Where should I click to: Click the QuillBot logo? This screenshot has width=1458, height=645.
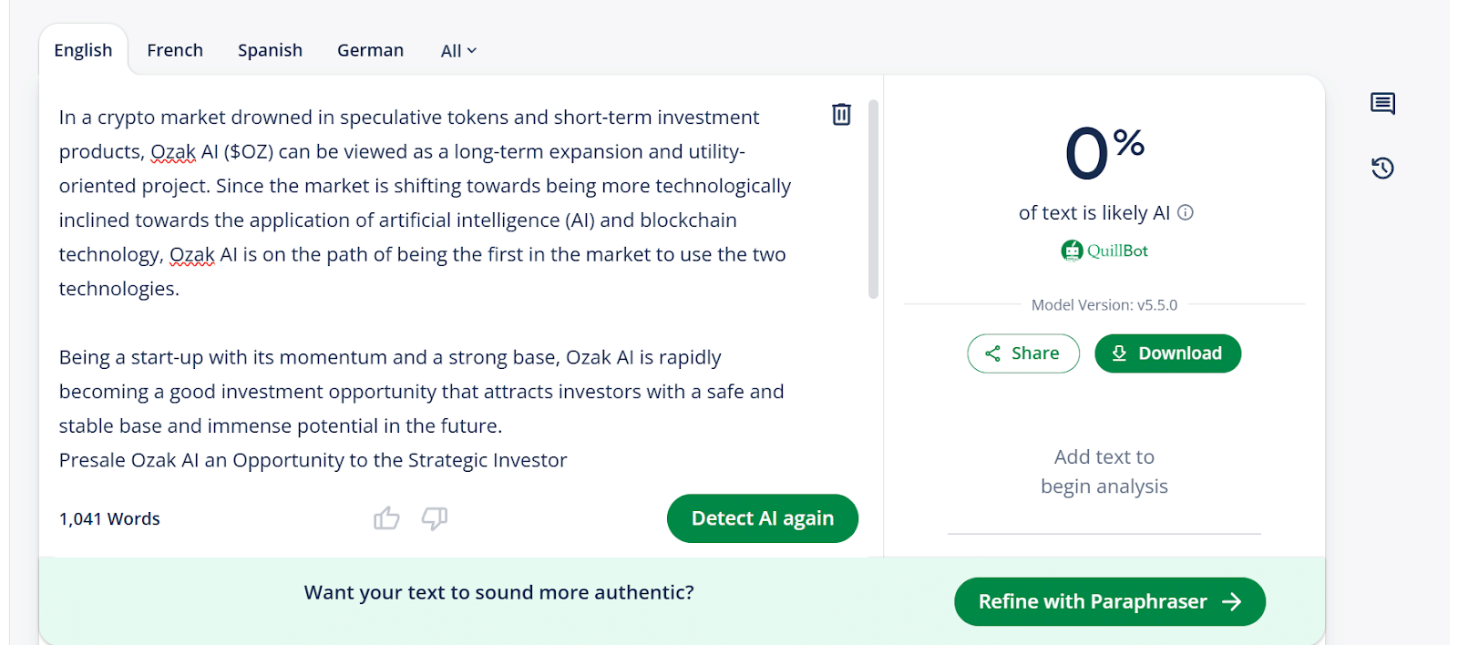1104,251
